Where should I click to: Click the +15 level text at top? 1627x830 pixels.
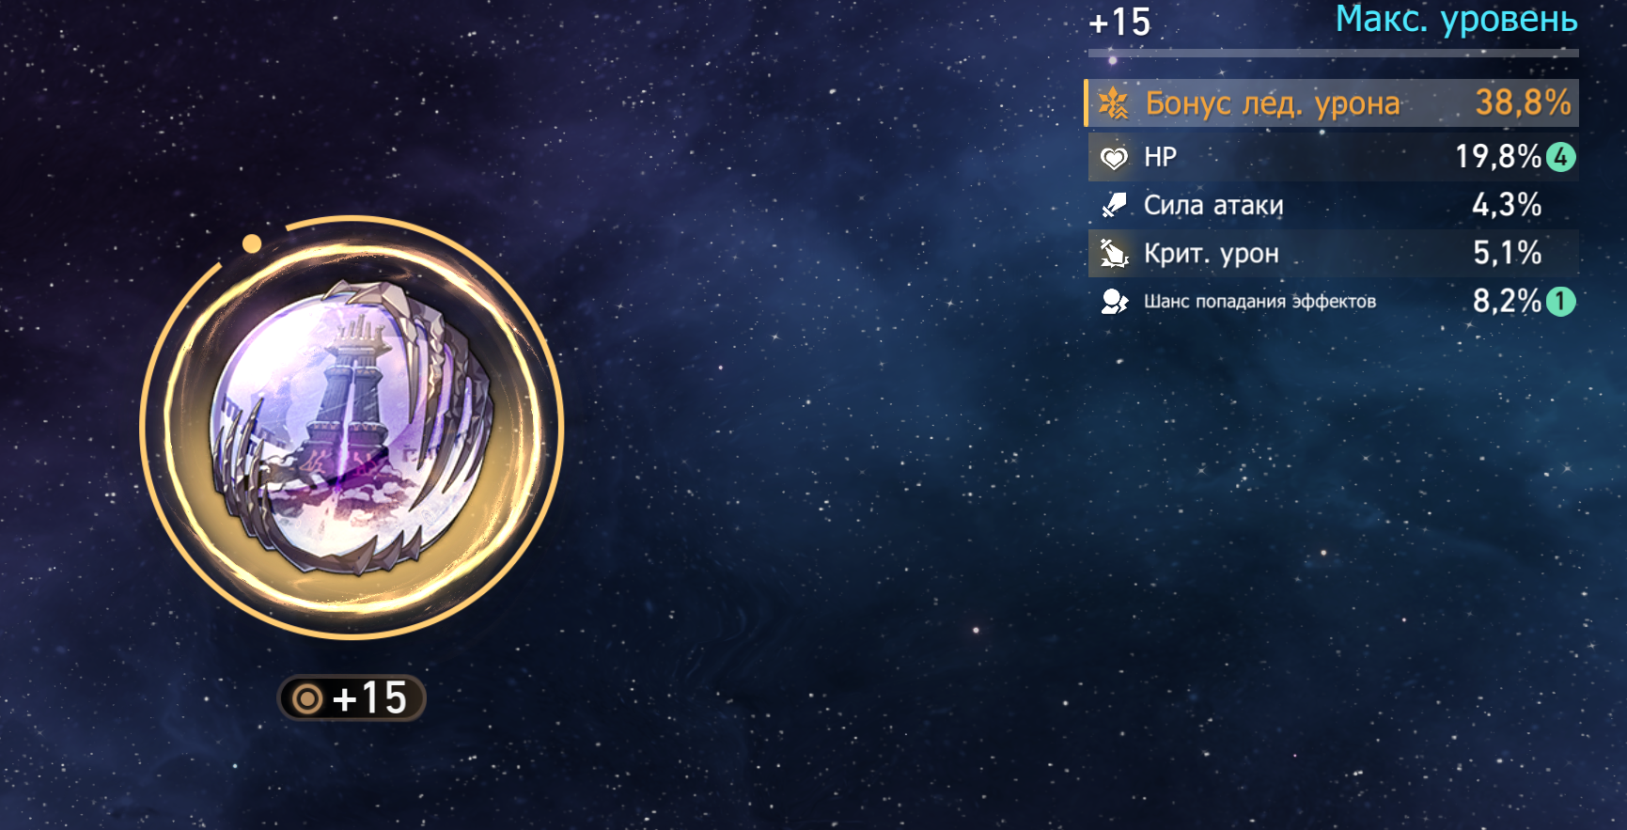tap(1119, 22)
